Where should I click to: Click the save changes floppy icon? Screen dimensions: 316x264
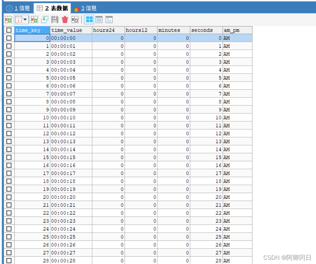(55, 20)
